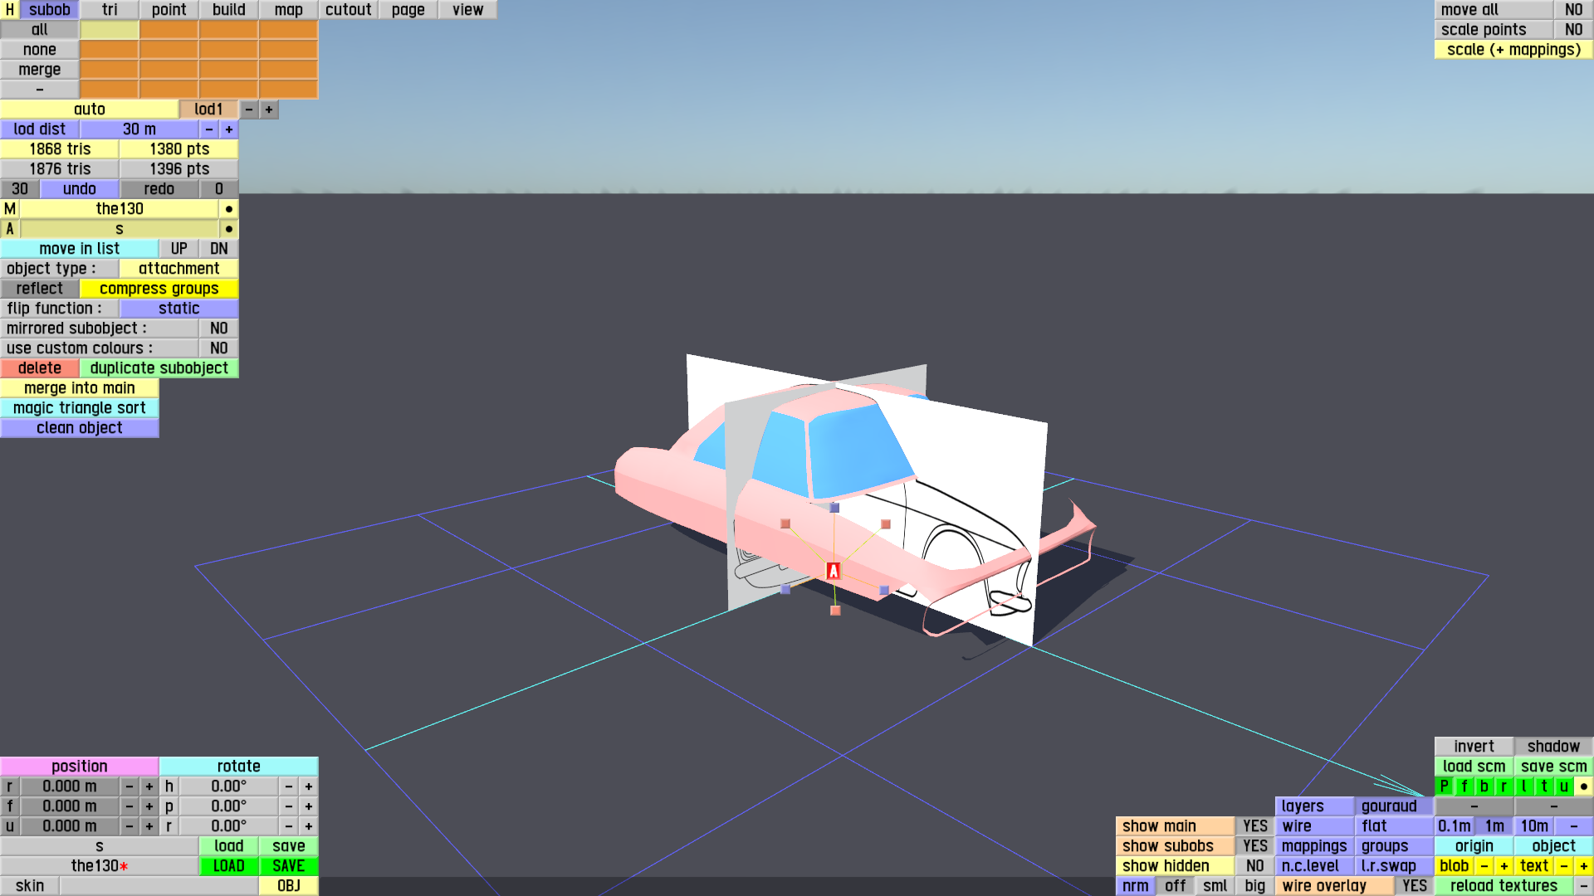This screenshot has height=896, width=1594.
Task: Select the P perspective view button
Action: click(x=1444, y=786)
